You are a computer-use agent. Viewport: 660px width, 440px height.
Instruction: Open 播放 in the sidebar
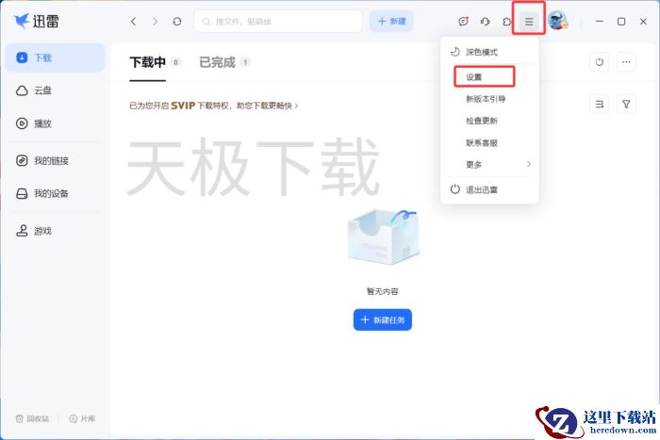tap(55, 123)
